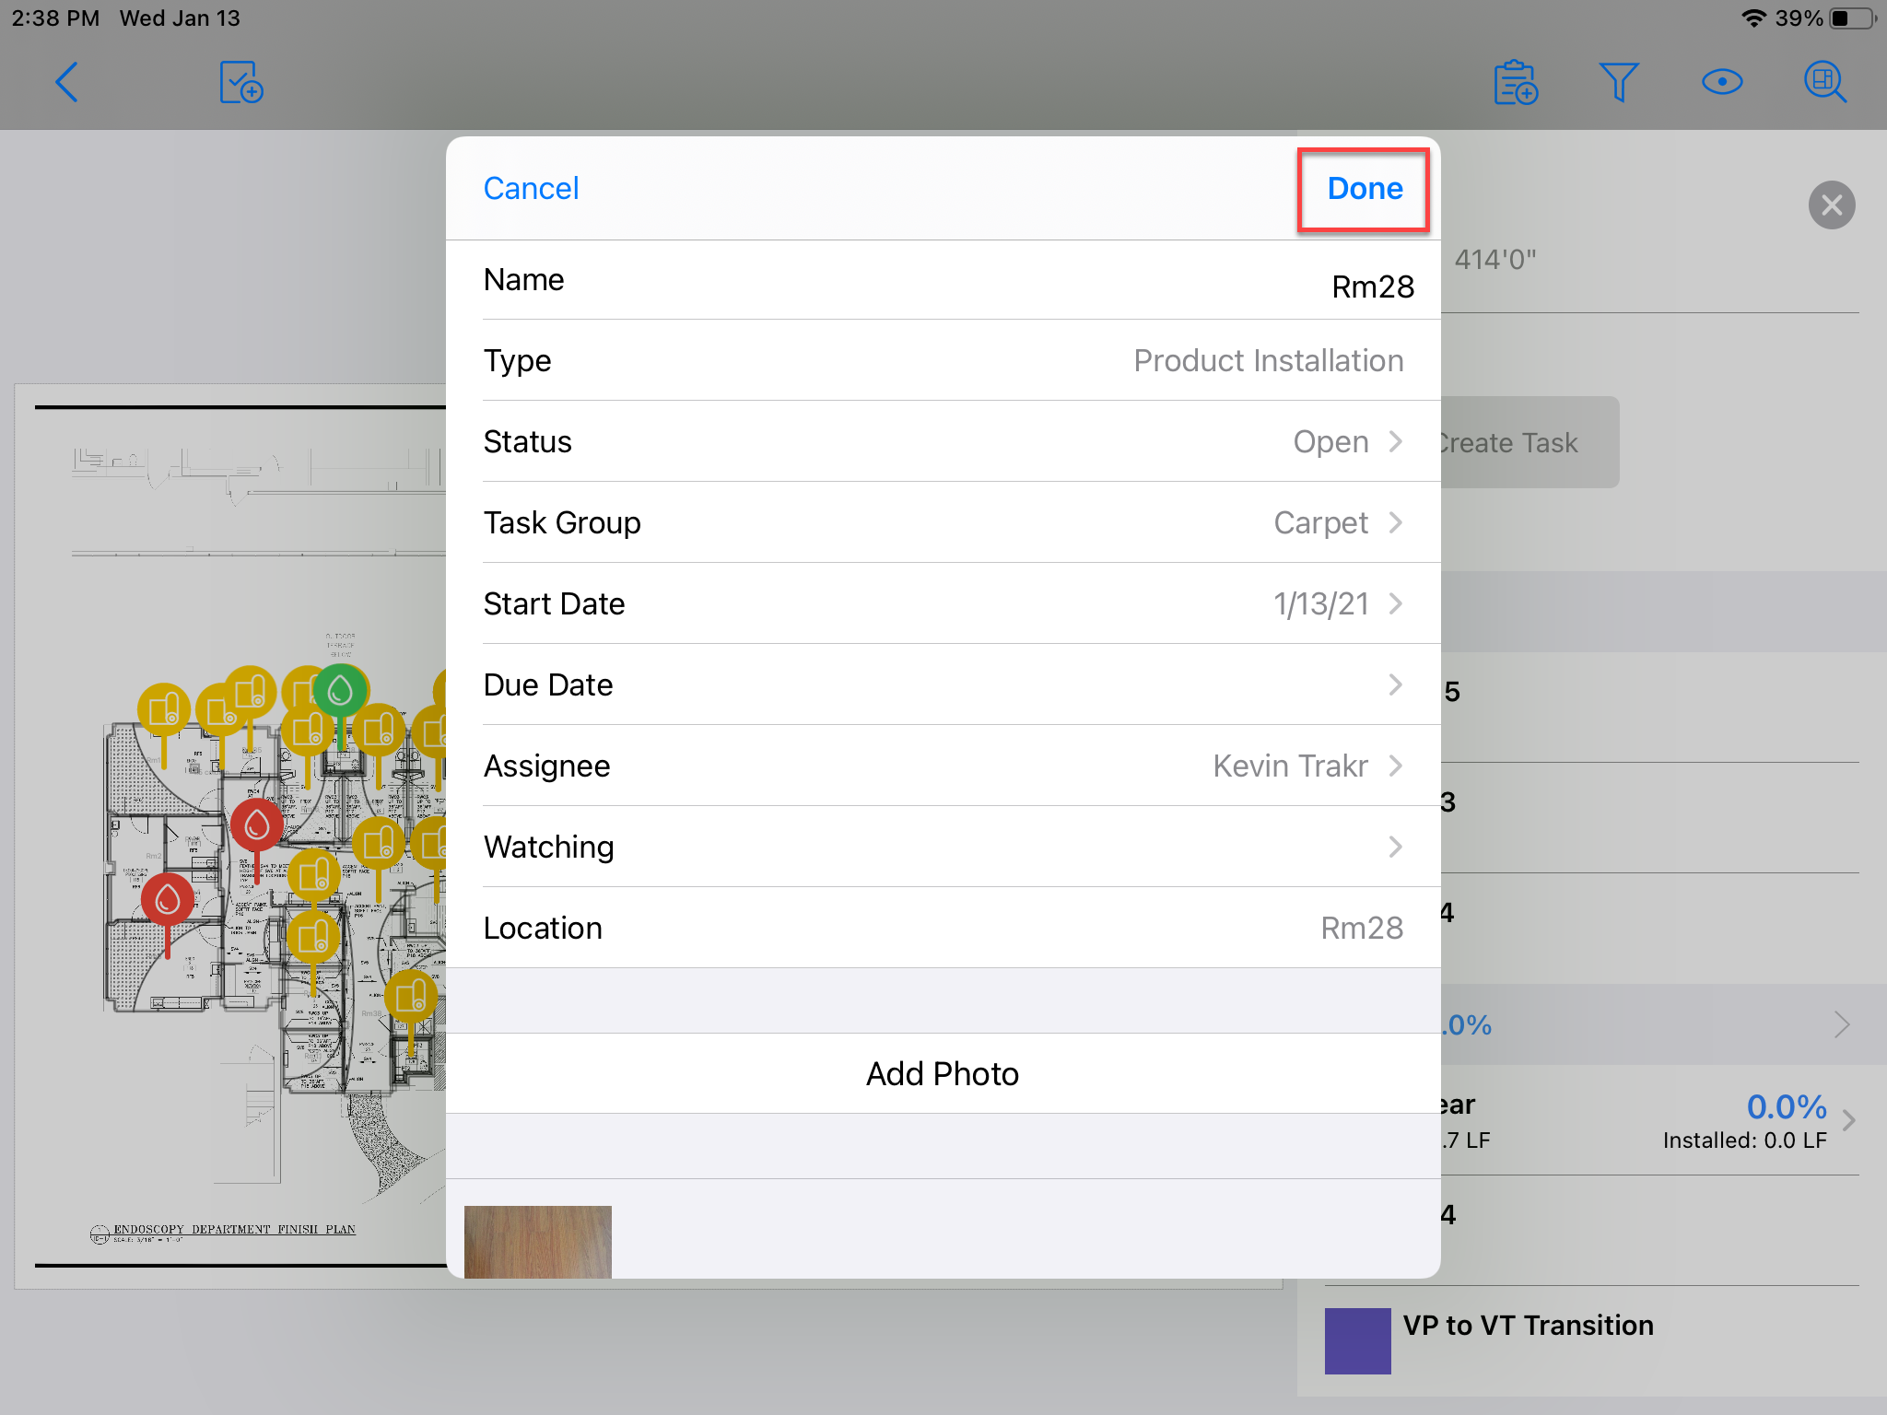Toggle the eye visibility icon
The width and height of the screenshot is (1887, 1415).
pyautogui.click(x=1721, y=83)
